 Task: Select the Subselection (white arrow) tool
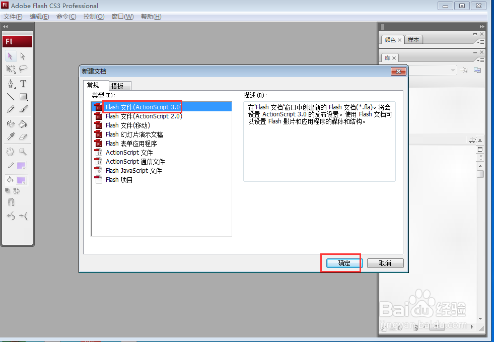23,56
